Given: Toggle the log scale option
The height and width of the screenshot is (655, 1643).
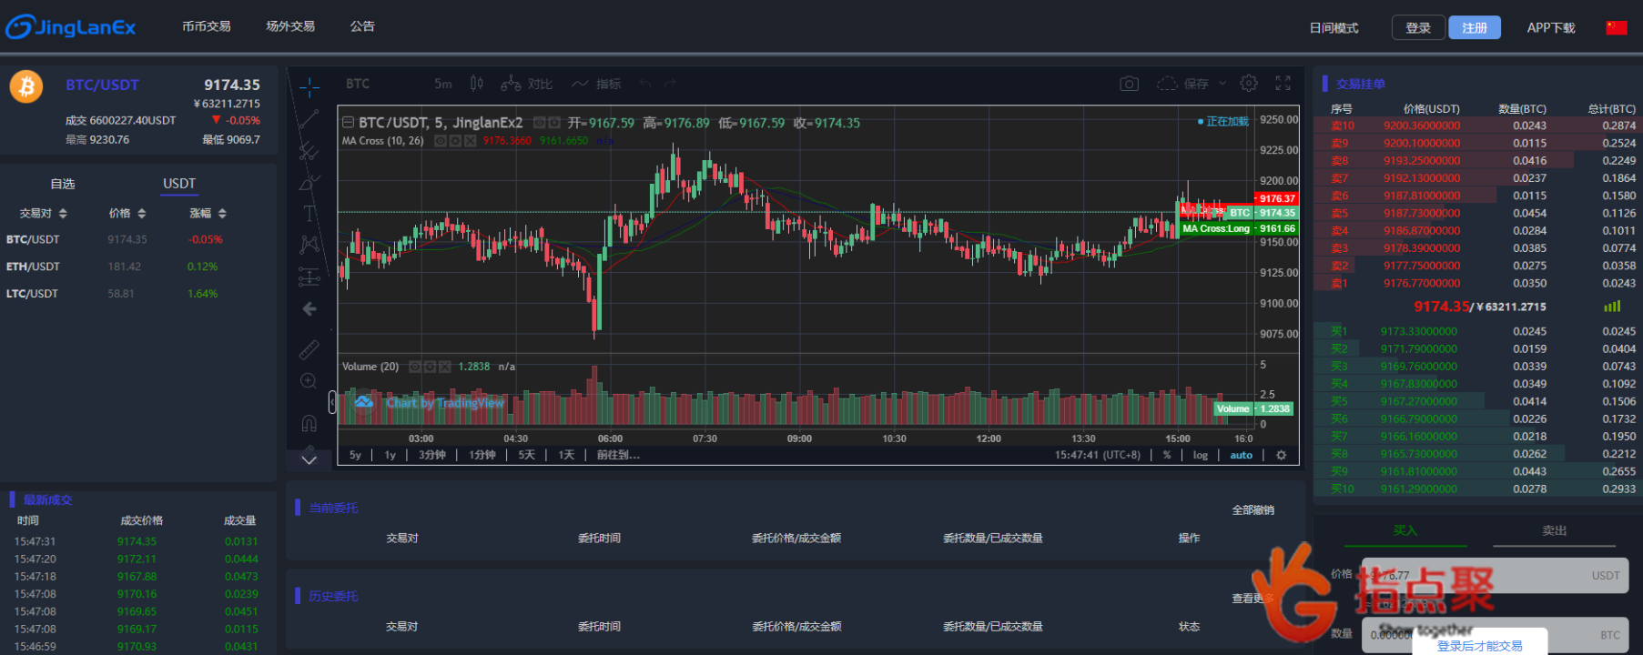Looking at the screenshot, I should coord(1200,455).
